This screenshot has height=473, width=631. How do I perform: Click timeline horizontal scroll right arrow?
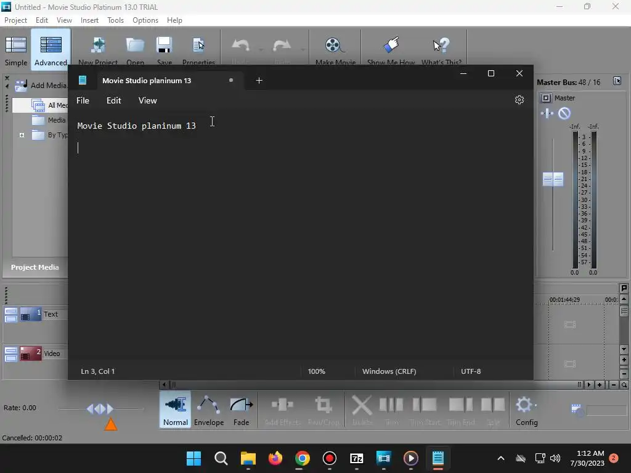coord(588,385)
